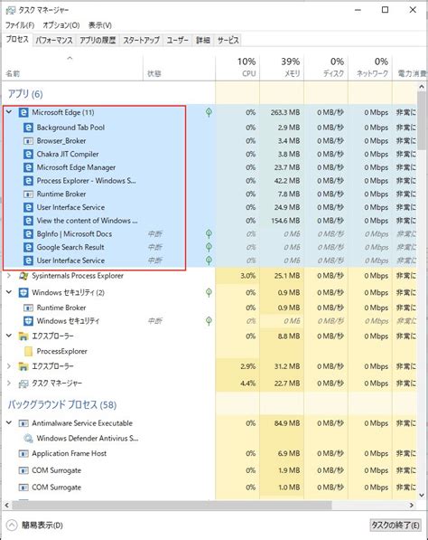Image resolution: width=428 pixels, height=540 pixels.
Task: Collapse details via 簡易表示 arrow icon
Action: 12,526
